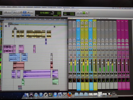This screenshot has width=133, height=100.
Task: Click the transport Record button
Action: click(87, 13)
